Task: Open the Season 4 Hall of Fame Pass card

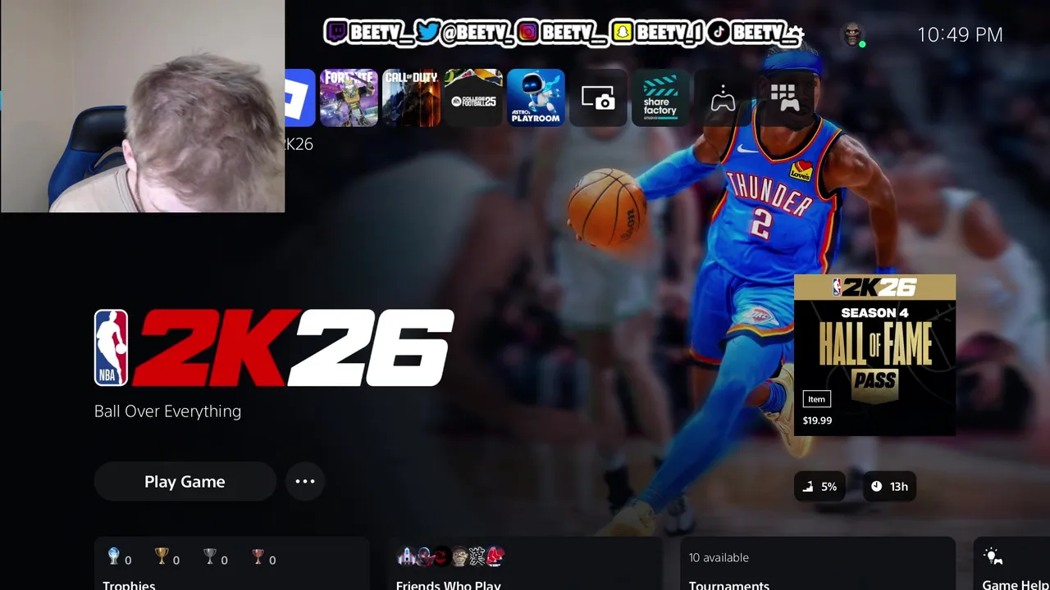Action: pos(874,355)
